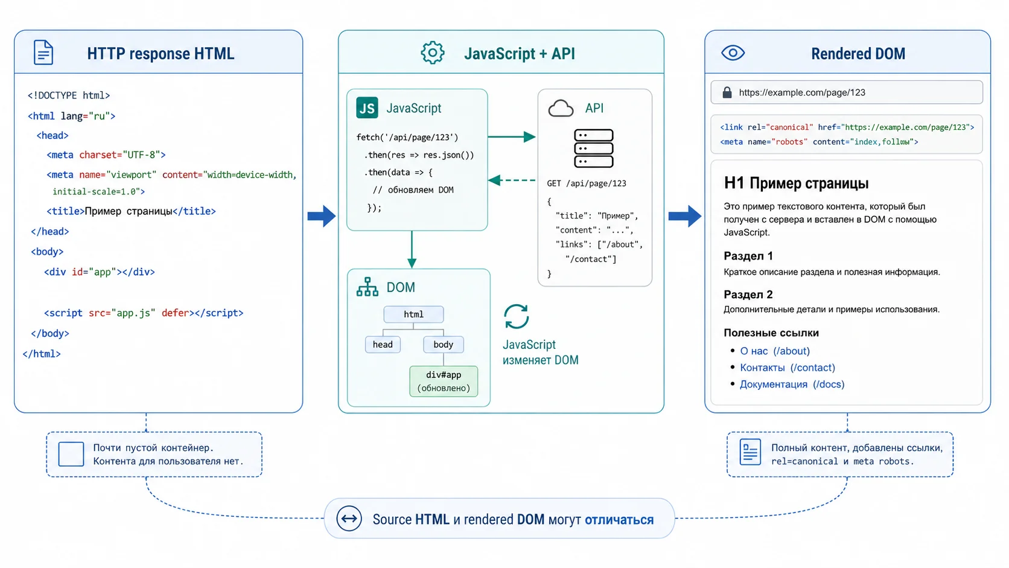Click the <div id="app"></div> line

point(100,272)
